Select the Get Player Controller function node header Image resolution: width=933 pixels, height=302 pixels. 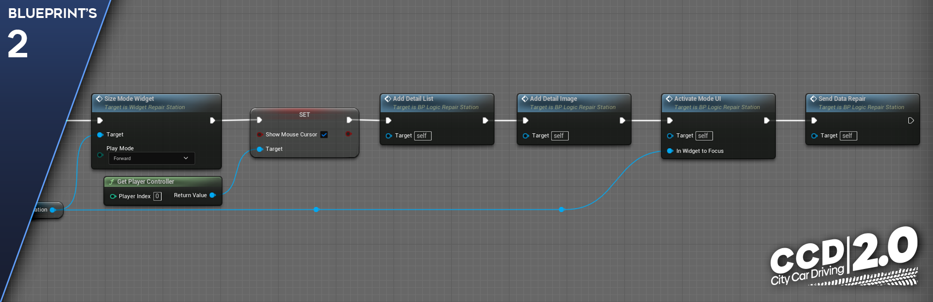146,182
